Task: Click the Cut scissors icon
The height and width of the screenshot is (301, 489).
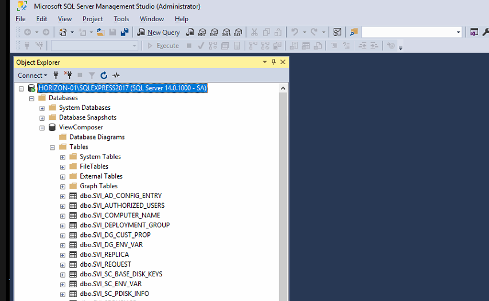Action: (255, 32)
